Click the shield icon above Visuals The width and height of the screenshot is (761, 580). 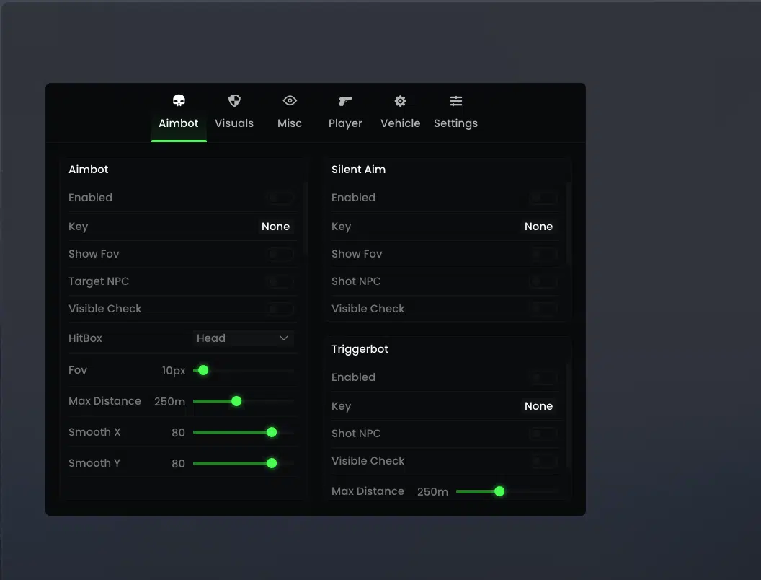(x=234, y=101)
